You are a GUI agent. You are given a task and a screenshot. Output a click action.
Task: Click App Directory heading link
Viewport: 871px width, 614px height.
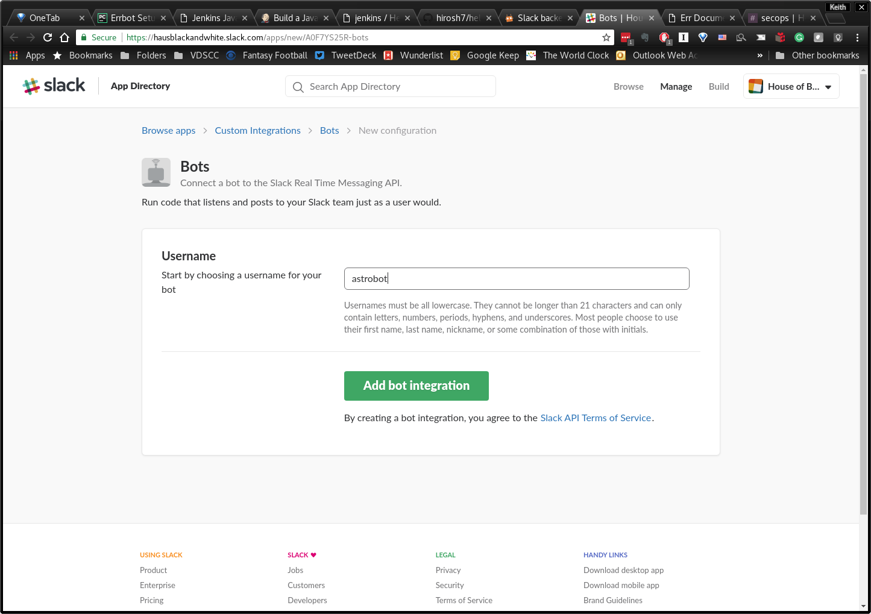point(140,86)
